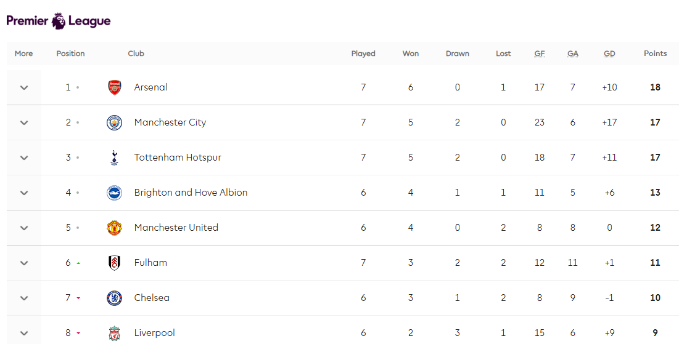Click the GD column header abbreviation
This screenshot has height=344, width=679.
click(x=610, y=54)
